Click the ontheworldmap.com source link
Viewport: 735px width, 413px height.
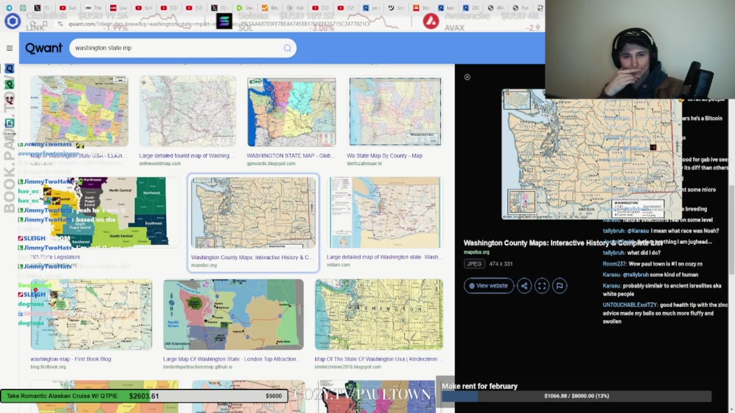click(160, 163)
